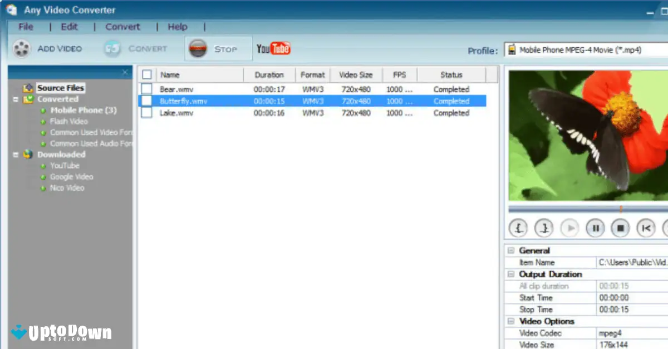Select the Add Video icon
Image resolution: width=668 pixels, height=349 pixels.
[21, 48]
